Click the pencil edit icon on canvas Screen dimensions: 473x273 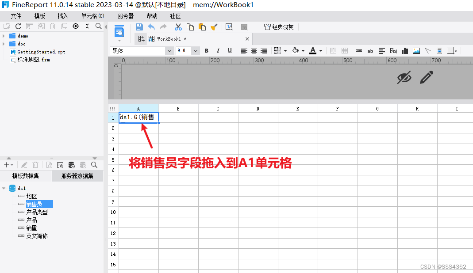[x=427, y=77]
